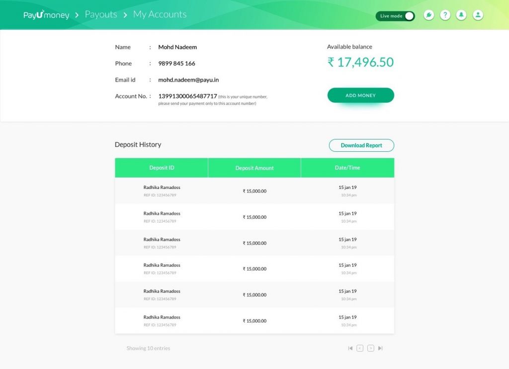This screenshot has width=509, height=369.
Task: Go to next page of entries
Action: point(370,348)
